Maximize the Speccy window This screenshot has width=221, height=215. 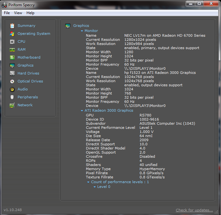[199, 4]
